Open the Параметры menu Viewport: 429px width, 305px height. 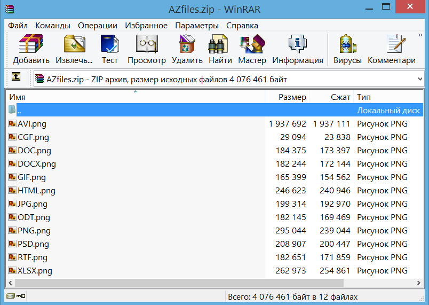pos(197,26)
